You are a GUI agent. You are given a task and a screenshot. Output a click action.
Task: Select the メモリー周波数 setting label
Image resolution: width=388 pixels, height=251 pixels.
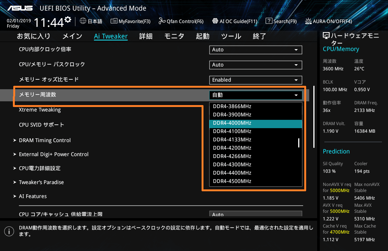[38, 95]
